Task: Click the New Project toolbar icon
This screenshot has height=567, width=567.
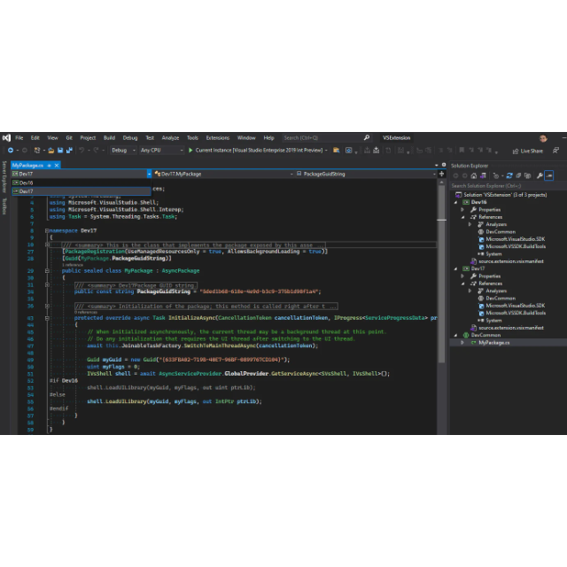Action: point(37,151)
